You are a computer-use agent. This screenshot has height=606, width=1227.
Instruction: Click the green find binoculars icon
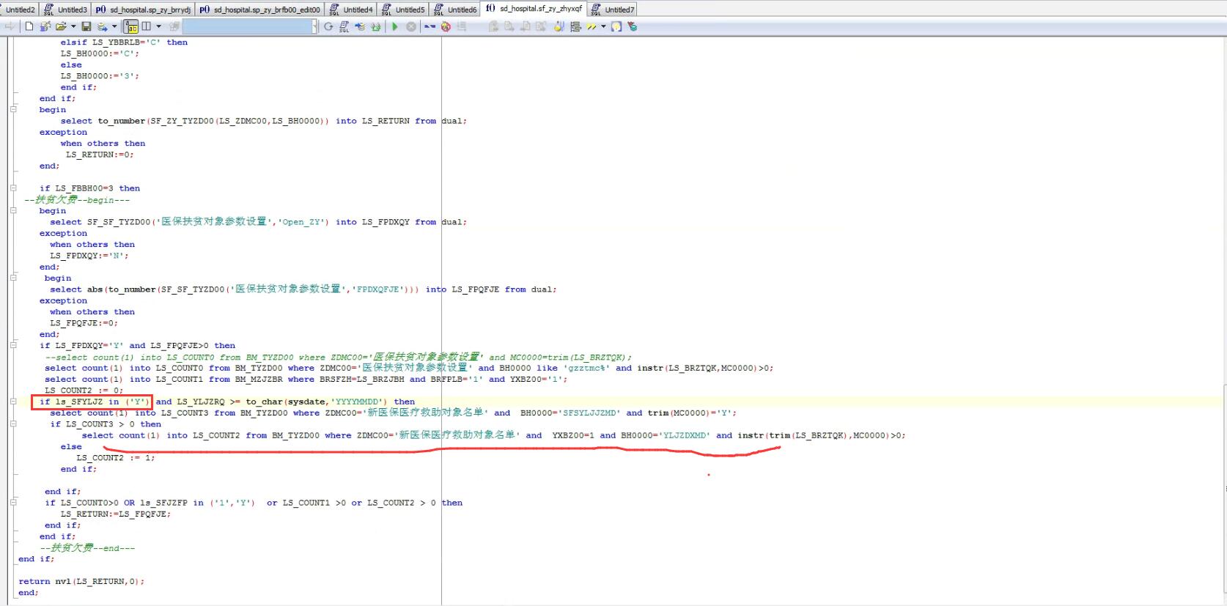376,26
